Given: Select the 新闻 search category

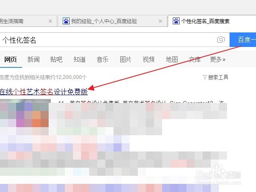Looking at the screenshot, I should (x=33, y=59).
